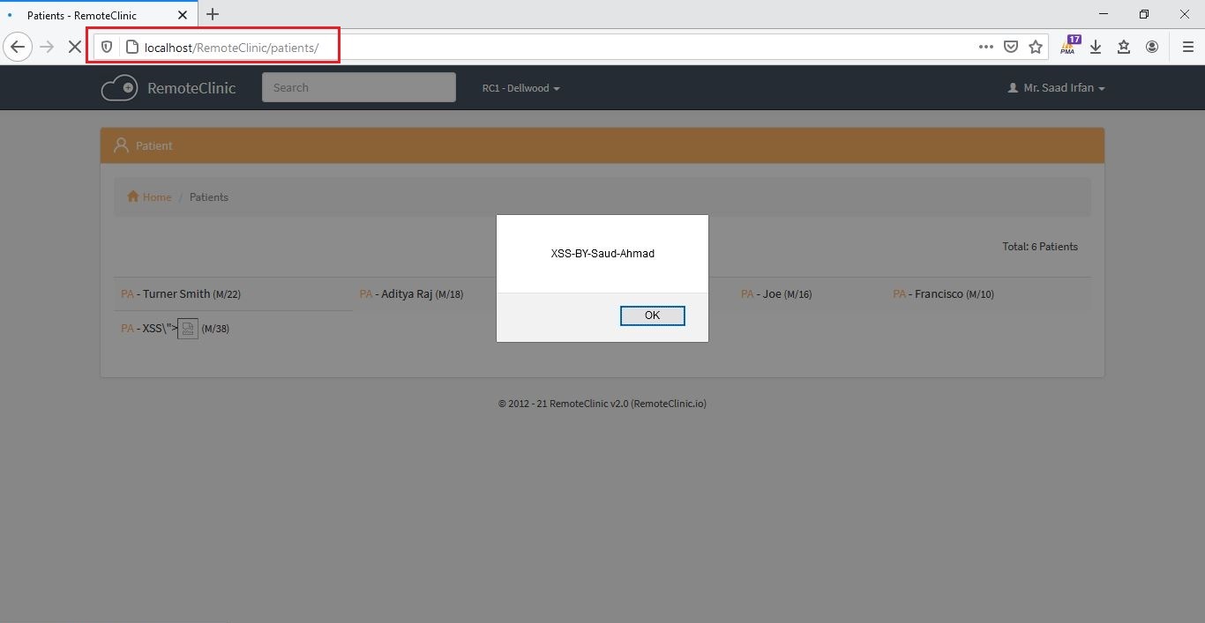Open the phpMyAdmin PMA extension icon
The width and height of the screenshot is (1205, 623).
[x=1067, y=46]
